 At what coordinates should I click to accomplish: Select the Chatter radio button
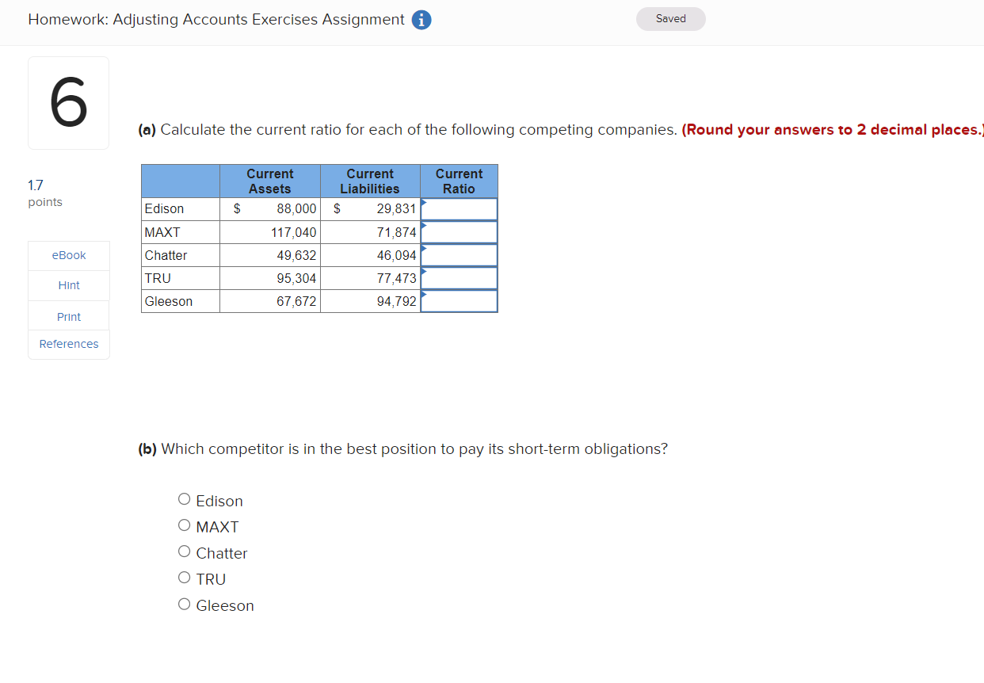[x=184, y=551]
